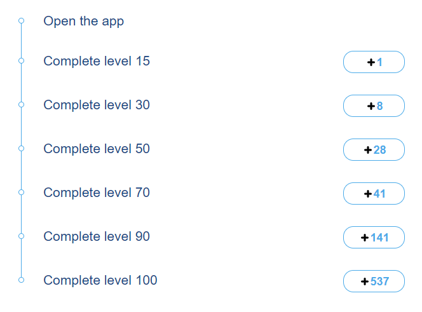This screenshot has width=422, height=312.
Task: Claim the +41 reward
Action: click(x=374, y=194)
